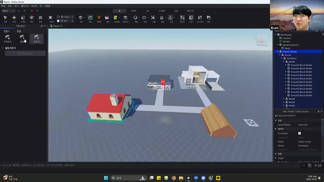
Task: Toggle the rotate snap 45° checkbox
Action: coord(58,21)
